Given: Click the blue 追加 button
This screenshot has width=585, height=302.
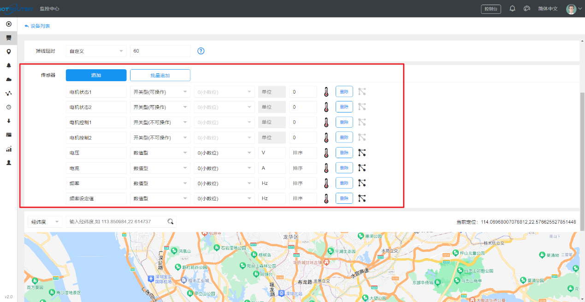Looking at the screenshot, I should pos(96,75).
